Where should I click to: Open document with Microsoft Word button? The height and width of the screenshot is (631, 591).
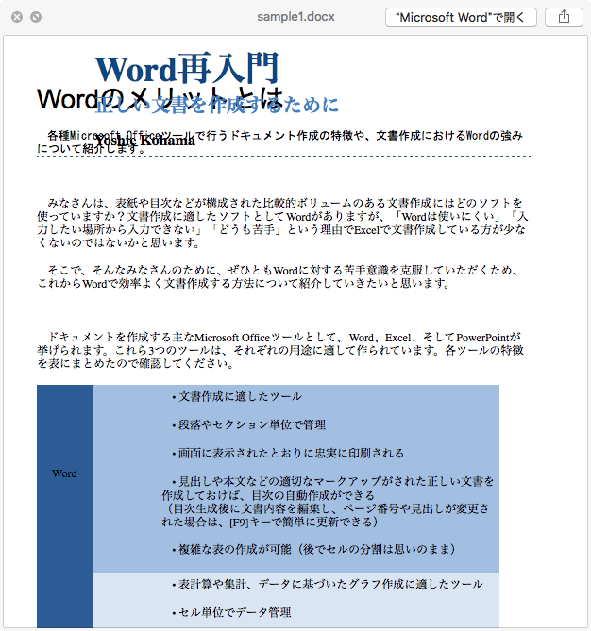[x=461, y=17]
